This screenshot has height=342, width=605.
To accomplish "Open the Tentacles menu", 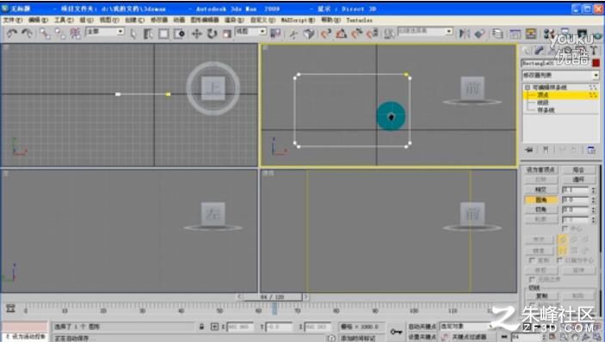I will click(x=359, y=20).
